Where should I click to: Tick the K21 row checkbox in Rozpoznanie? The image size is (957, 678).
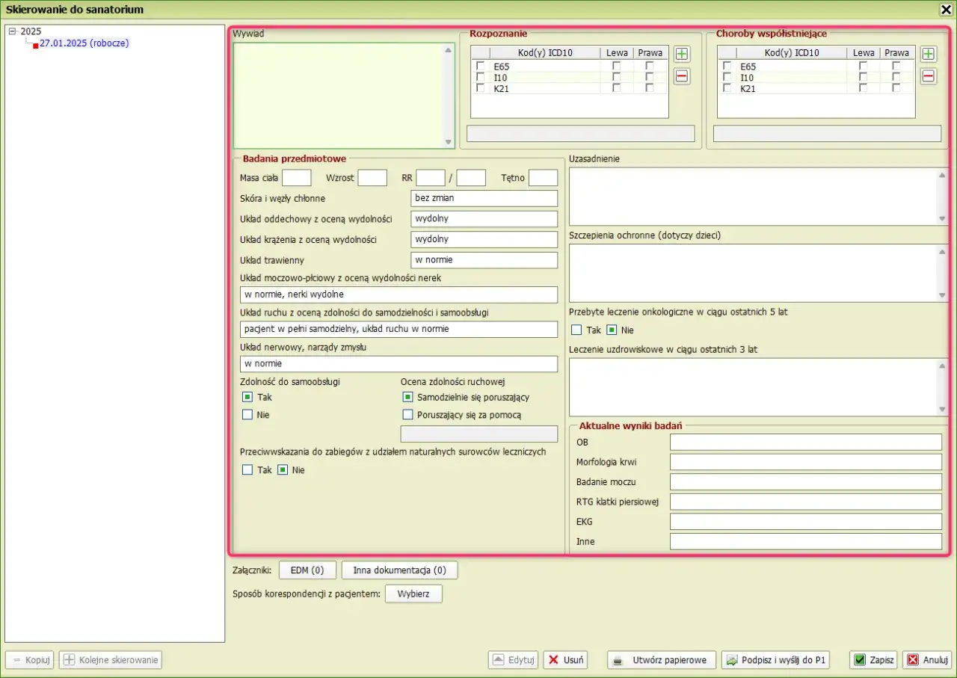(x=480, y=88)
